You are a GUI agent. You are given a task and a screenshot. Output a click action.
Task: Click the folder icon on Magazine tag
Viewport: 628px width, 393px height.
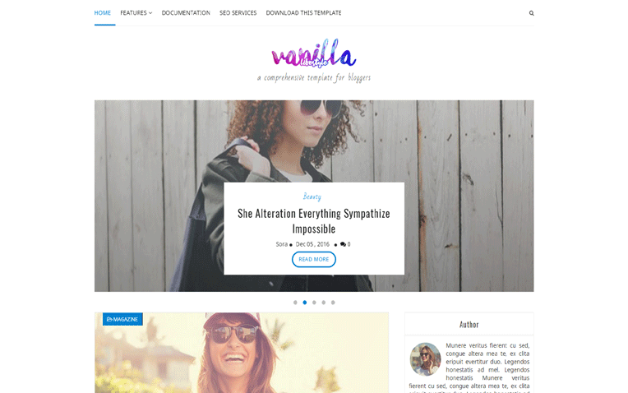point(109,319)
